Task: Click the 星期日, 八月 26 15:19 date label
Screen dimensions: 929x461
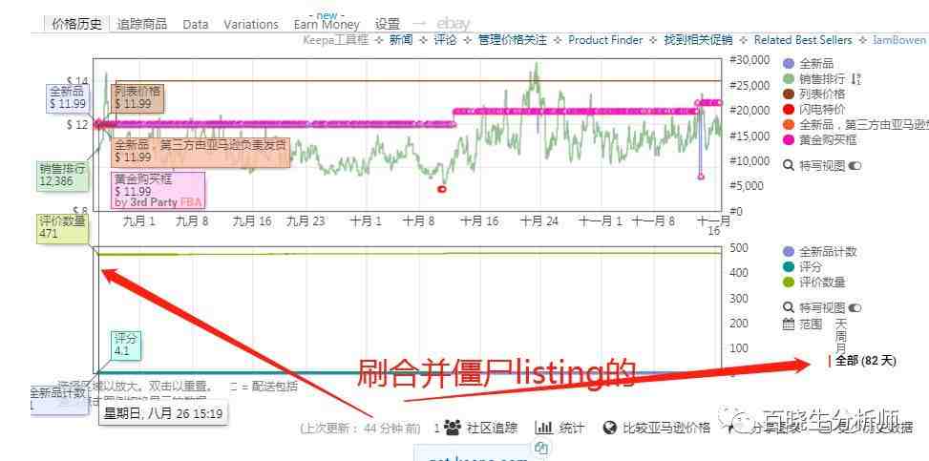Action: [163, 413]
